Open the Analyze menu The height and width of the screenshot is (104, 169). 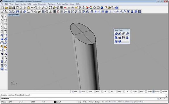click(x=65, y=4)
